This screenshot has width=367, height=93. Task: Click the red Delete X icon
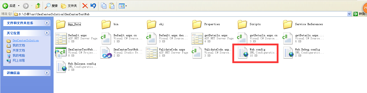(85, 6)
